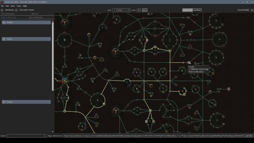Click the attributes panel scroll-up arrow
Screen dimensions: 254x143
pyautogui.click(x=53, y=21)
